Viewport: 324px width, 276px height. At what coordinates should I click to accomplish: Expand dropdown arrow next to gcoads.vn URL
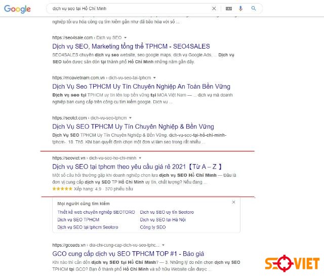[x=163, y=245]
